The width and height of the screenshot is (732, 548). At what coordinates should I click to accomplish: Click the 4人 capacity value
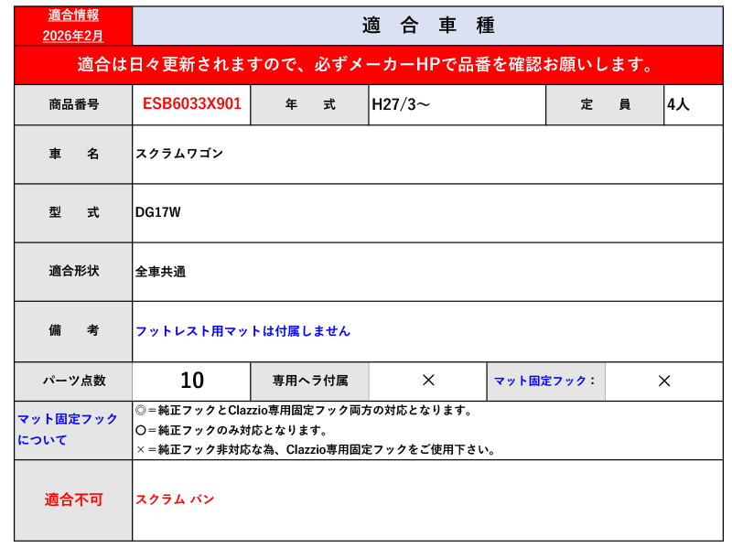coord(678,104)
